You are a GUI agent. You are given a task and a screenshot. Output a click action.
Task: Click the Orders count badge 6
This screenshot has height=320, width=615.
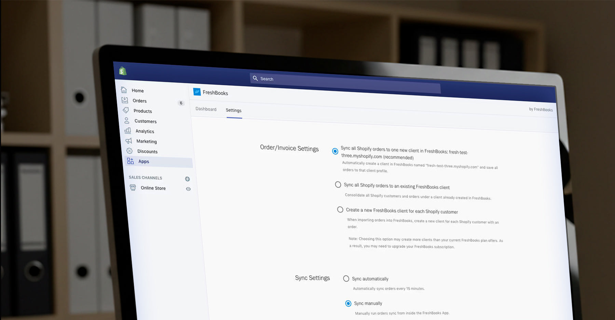[181, 103]
